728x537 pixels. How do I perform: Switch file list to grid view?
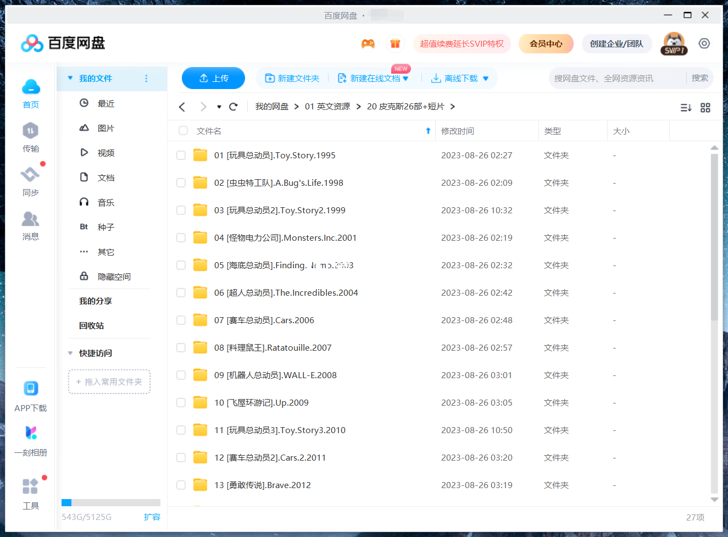click(x=705, y=107)
